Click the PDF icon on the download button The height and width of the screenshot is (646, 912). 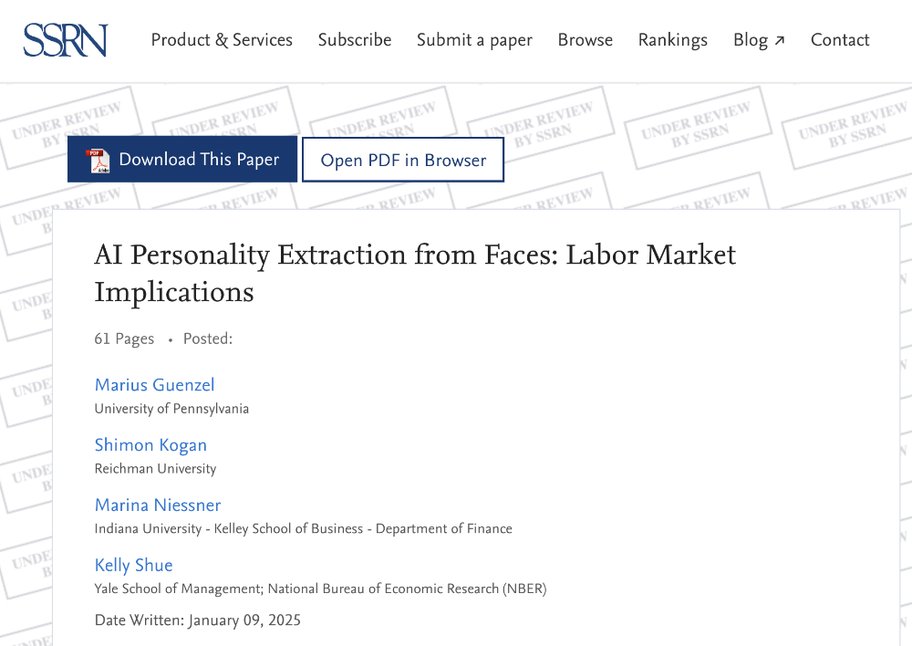coord(98,161)
